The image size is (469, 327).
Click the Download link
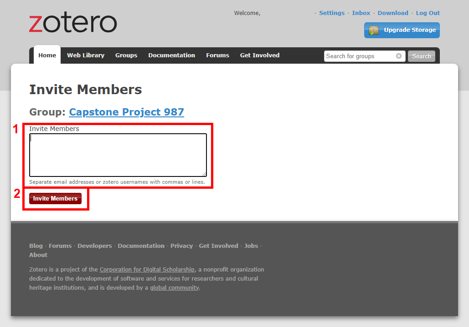click(393, 13)
